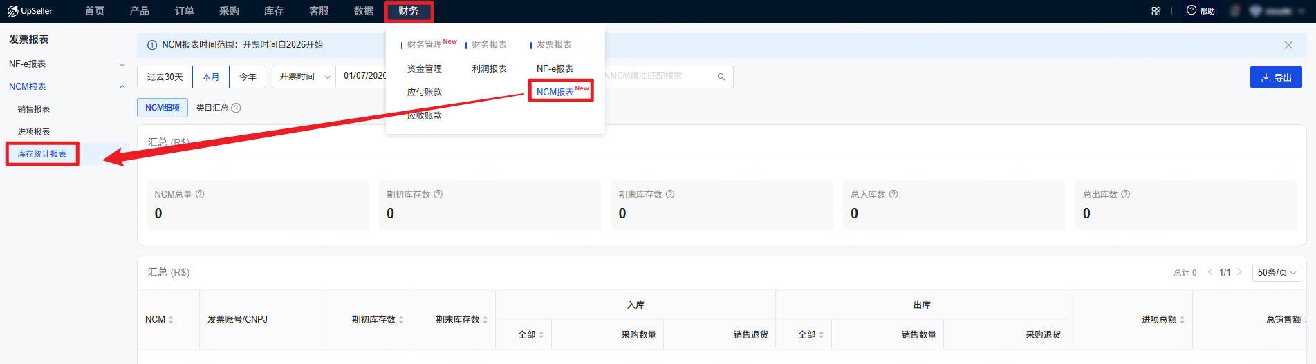Select 资金管理 in finance dropdown
The width and height of the screenshot is (1316, 364).
click(425, 69)
